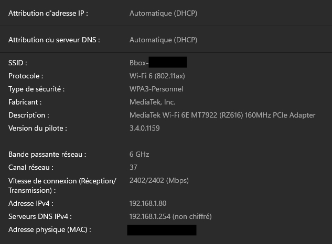Image resolution: width=332 pixels, height=244 pixels.
Task: Click the "WPA3-Personnel" security type value
Action: pyautogui.click(x=156, y=89)
